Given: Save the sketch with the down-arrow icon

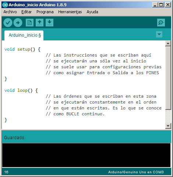Looking at the screenshot, I should coord(49,22).
